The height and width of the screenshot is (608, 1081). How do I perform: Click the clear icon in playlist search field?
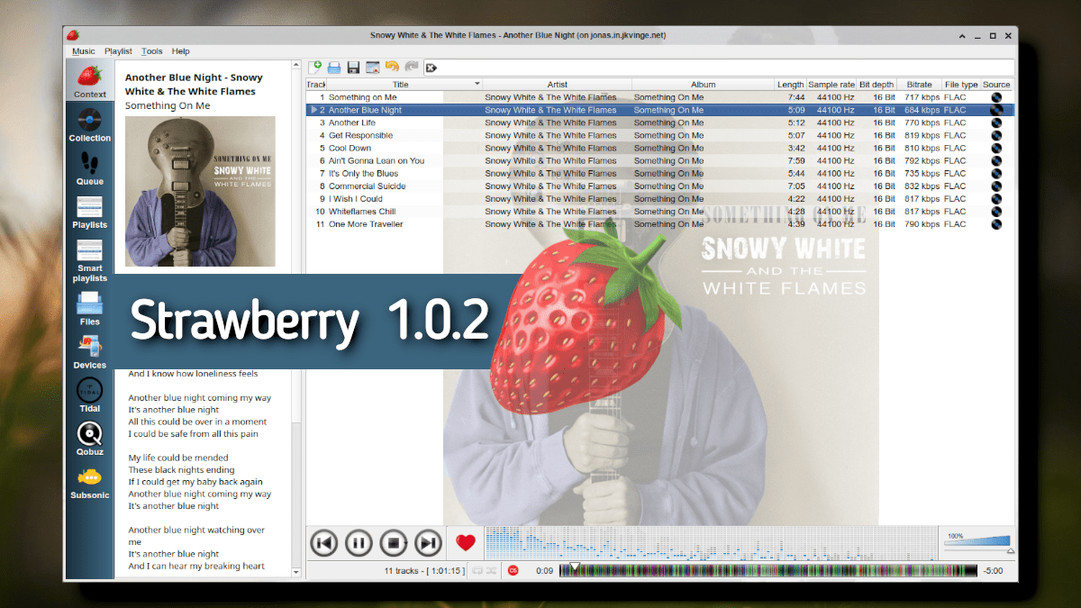pyautogui.click(x=431, y=68)
